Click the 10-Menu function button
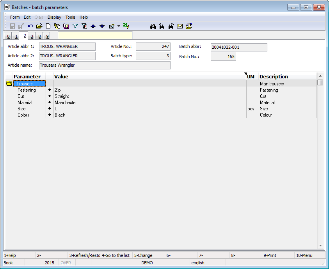 [310, 255]
